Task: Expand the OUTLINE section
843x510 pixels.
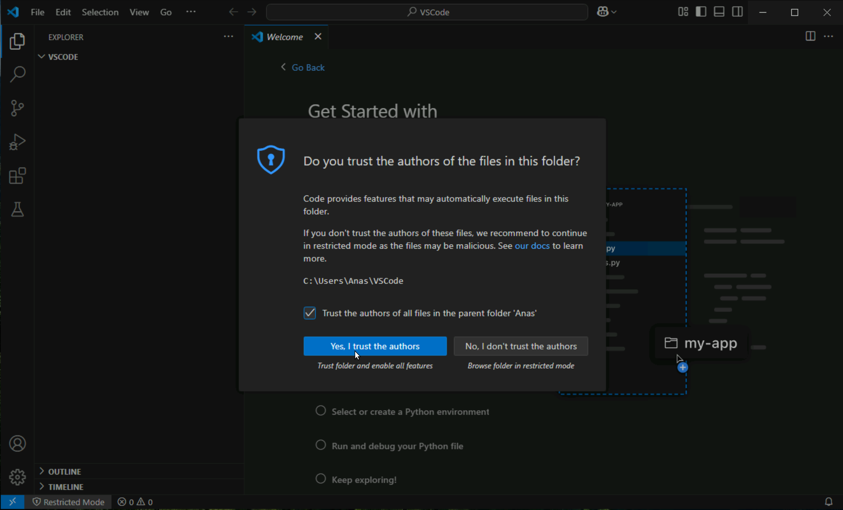Action: coord(64,472)
